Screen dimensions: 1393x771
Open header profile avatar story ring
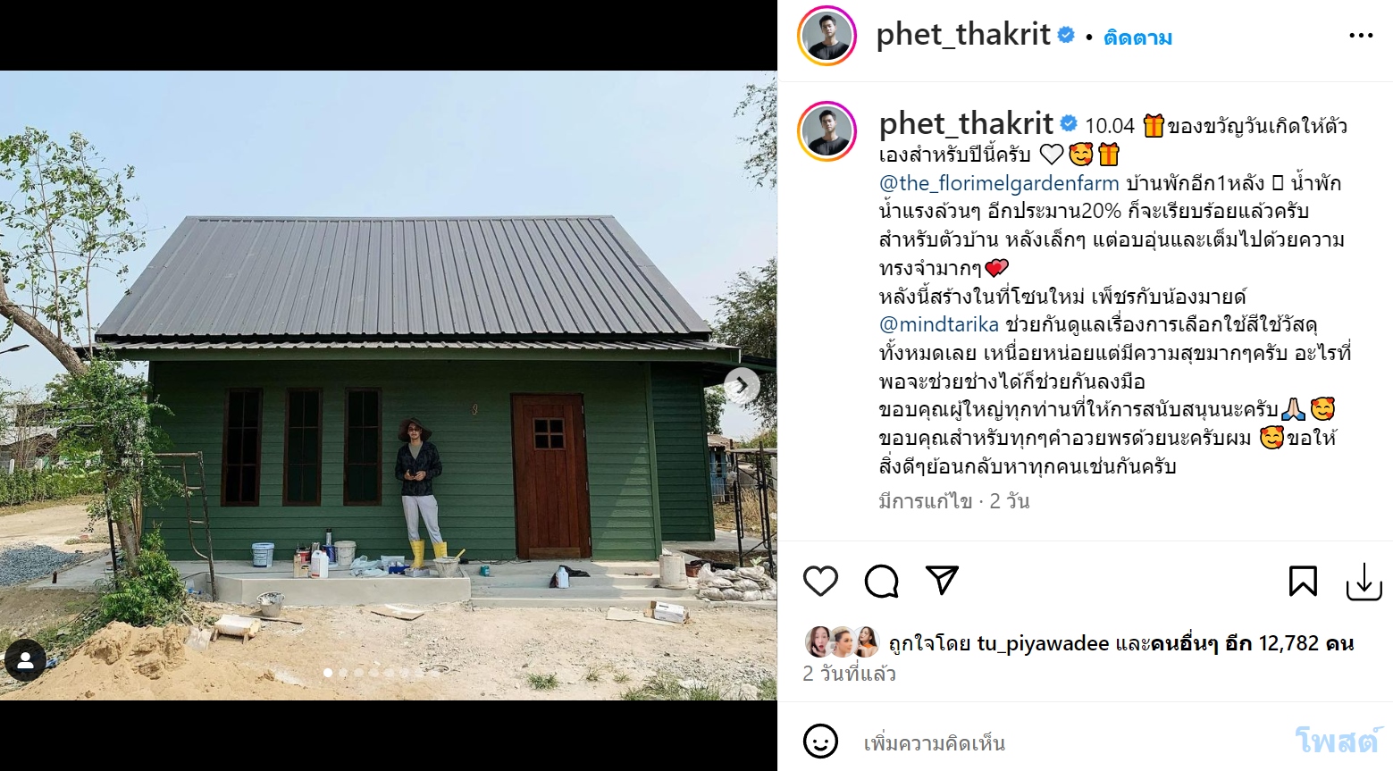click(827, 36)
